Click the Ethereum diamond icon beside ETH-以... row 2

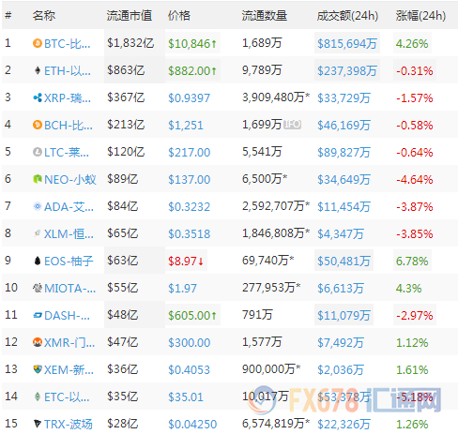(38, 70)
